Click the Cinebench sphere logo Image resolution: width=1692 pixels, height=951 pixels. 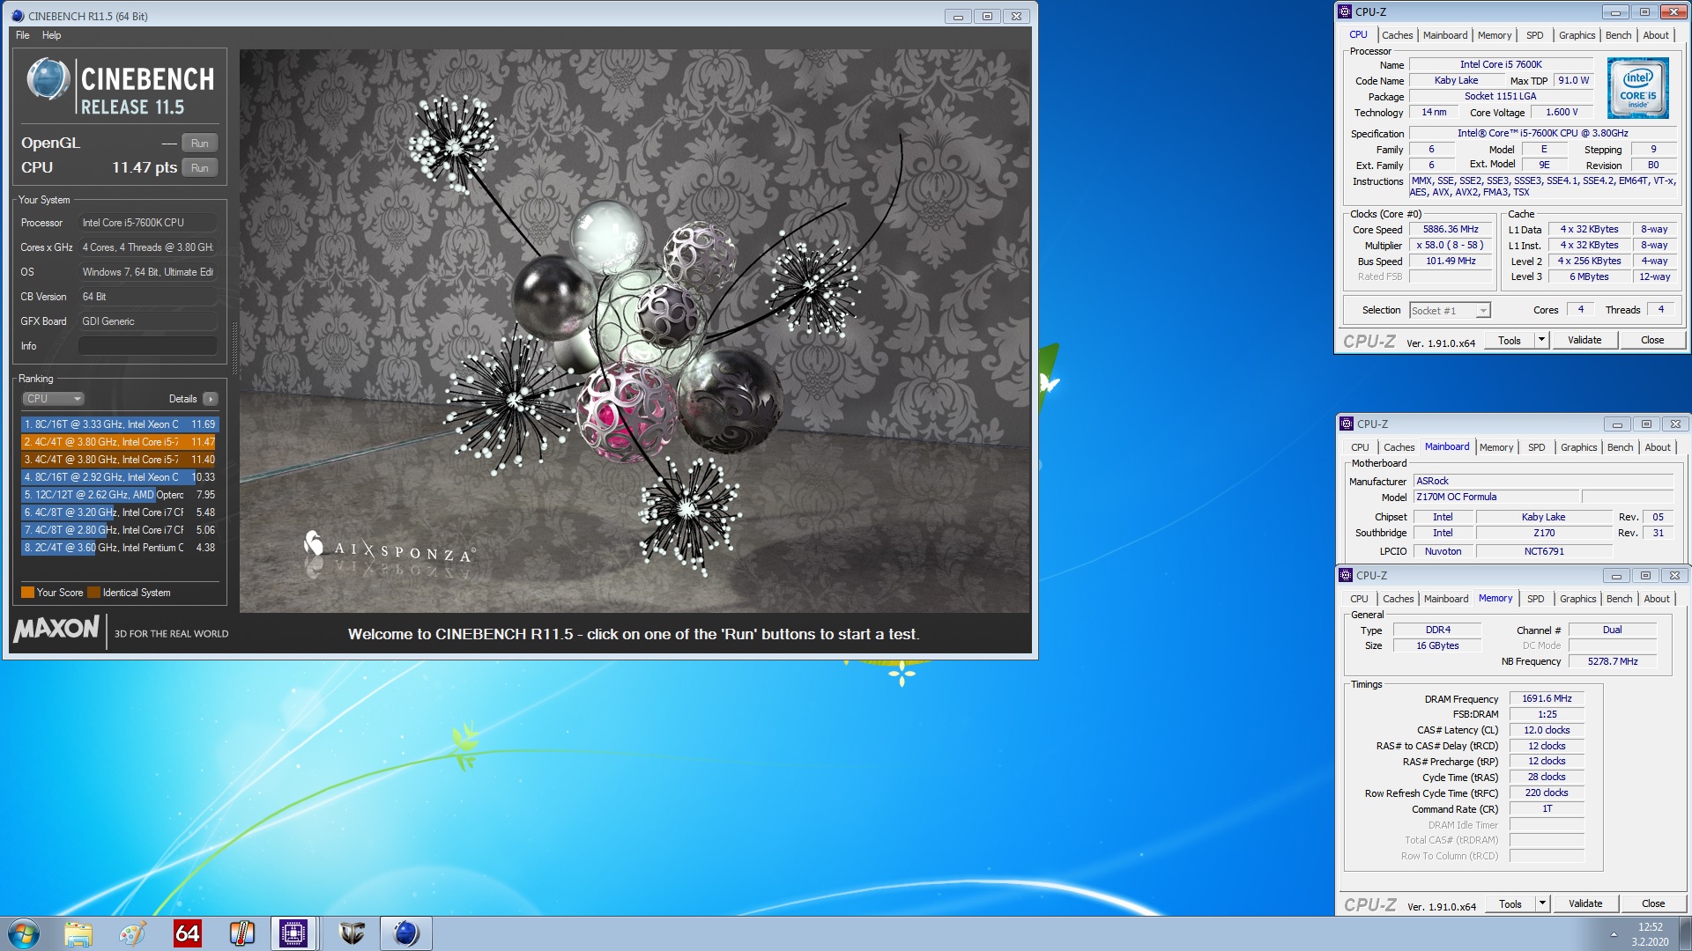[48, 80]
